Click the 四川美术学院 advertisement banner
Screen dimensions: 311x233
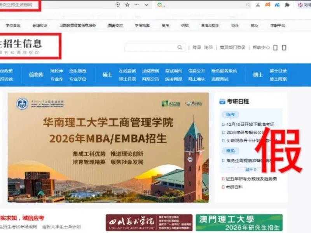pos(149,223)
